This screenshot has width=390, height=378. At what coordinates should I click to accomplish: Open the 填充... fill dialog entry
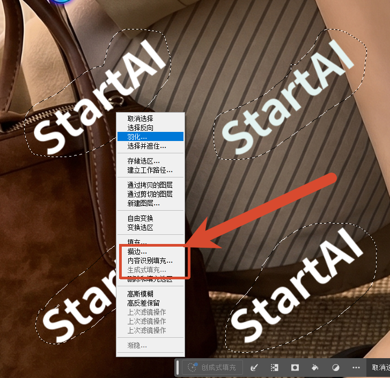pos(150,242)
